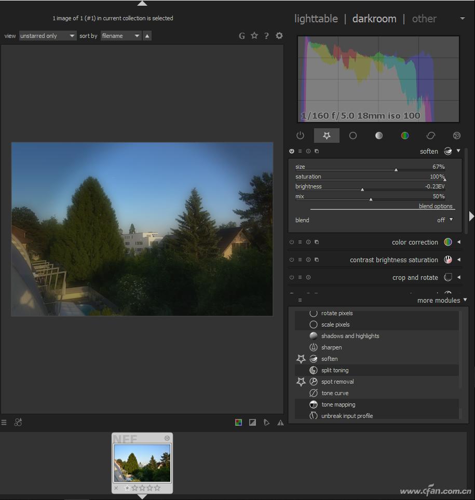Adjust the soften size slider
Image resolution: width=475 pixels, height=500 pixels.
370,167
